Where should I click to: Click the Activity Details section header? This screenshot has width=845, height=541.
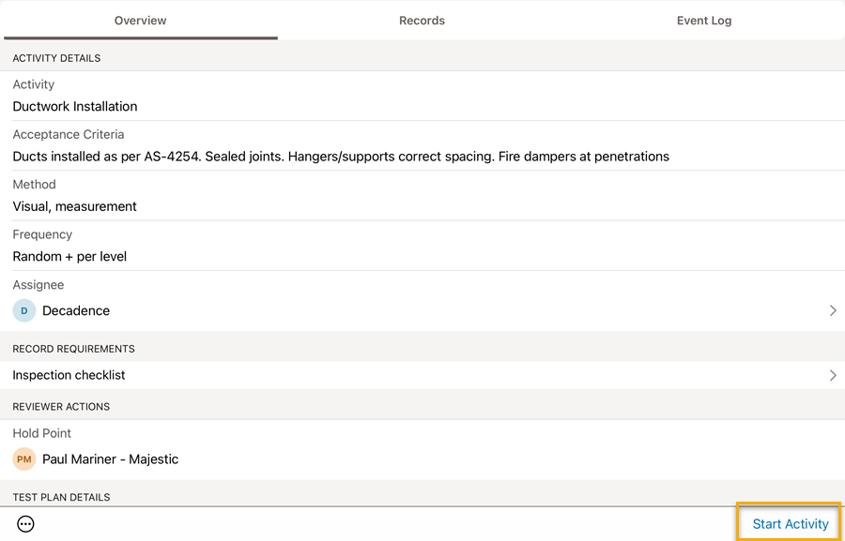pos(56,58)
